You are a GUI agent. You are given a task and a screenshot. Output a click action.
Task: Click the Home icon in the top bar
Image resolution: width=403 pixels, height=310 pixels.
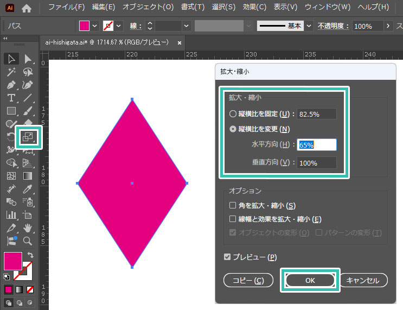tap(27, 8)
